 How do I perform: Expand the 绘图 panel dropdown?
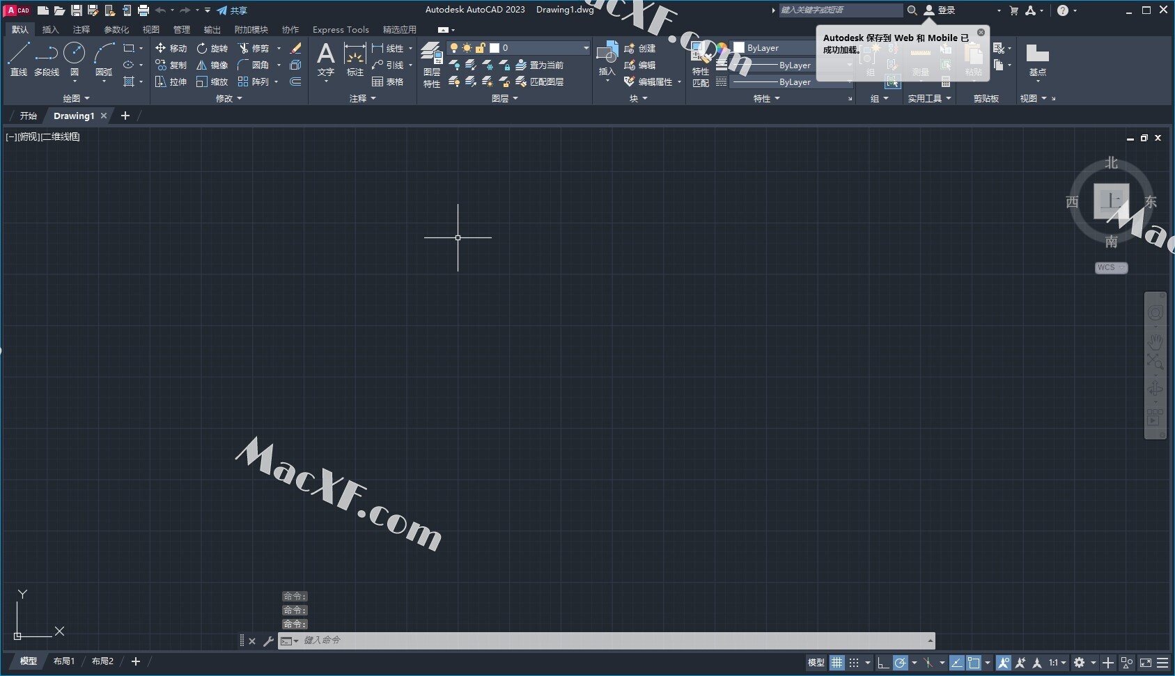pyautogui.click(x=77, y=99)
